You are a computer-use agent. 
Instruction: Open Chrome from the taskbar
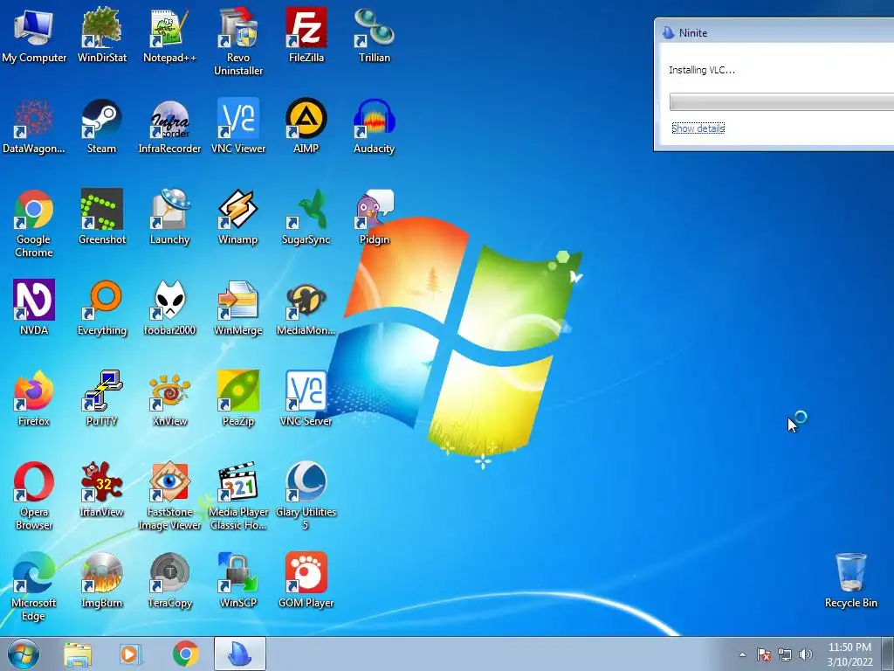click(x=185, y=654)
